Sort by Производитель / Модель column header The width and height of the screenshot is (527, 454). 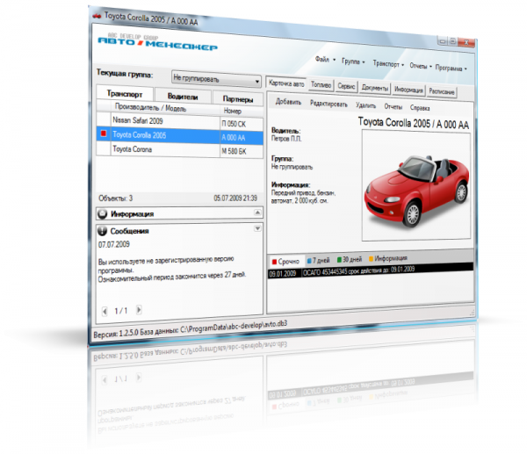tap(165, 108)
